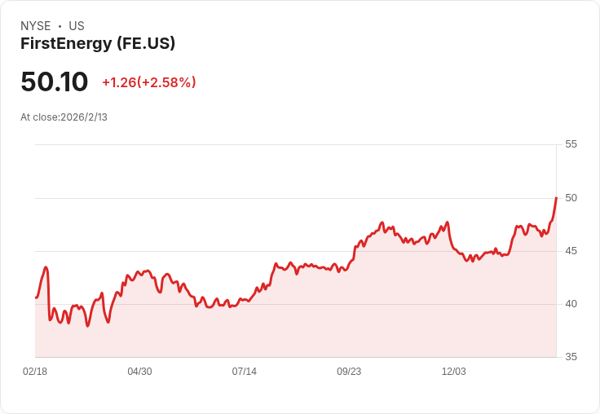
Task: Click the 07/14 date marker
Action: (244, 372)
